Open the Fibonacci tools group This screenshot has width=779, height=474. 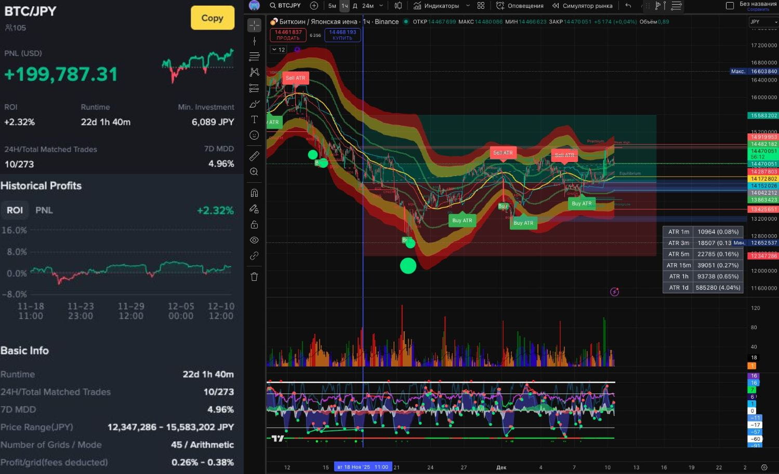254,57
